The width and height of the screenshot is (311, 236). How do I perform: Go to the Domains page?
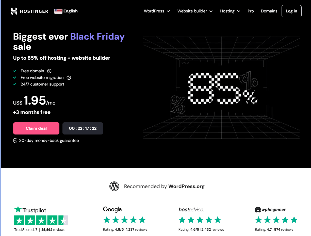click(x=269, y=11)
